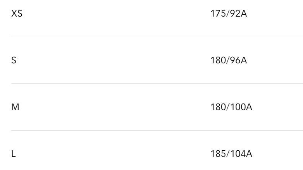Select the M size label

coord(15,107)
